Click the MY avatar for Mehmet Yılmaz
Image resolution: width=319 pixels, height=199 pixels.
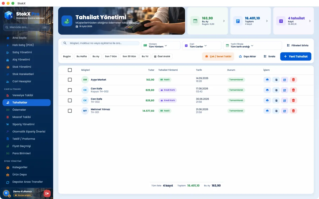(85, 111)
